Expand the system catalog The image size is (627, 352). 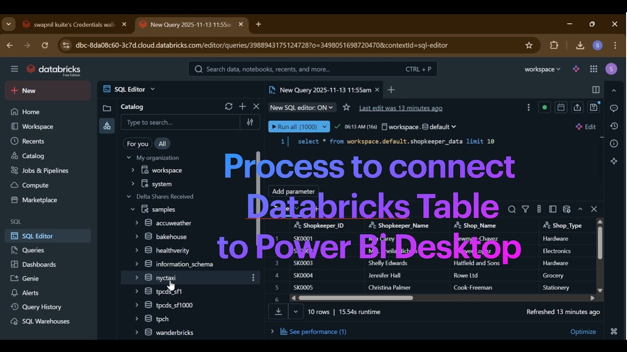click(133, 184)
